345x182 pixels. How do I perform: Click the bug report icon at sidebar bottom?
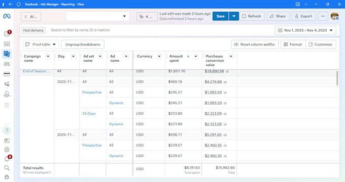7,177
